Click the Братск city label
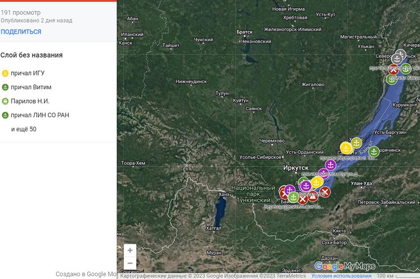Image resolution: width=420 pixels, height=279 pixels. [245, 32]
